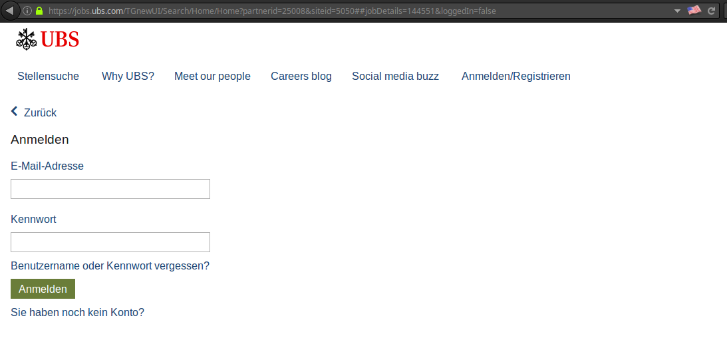Open the site information icon in address bar
The height and width of the screenshot is (344, 727).
[x=27, y=11]
